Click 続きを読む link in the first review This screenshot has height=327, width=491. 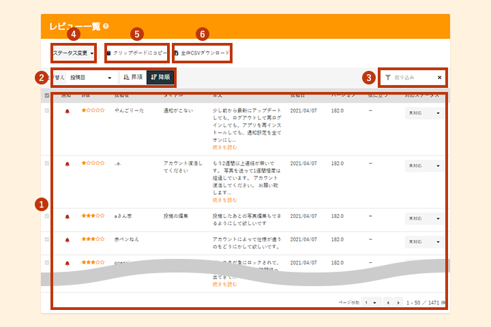(224, 147)
